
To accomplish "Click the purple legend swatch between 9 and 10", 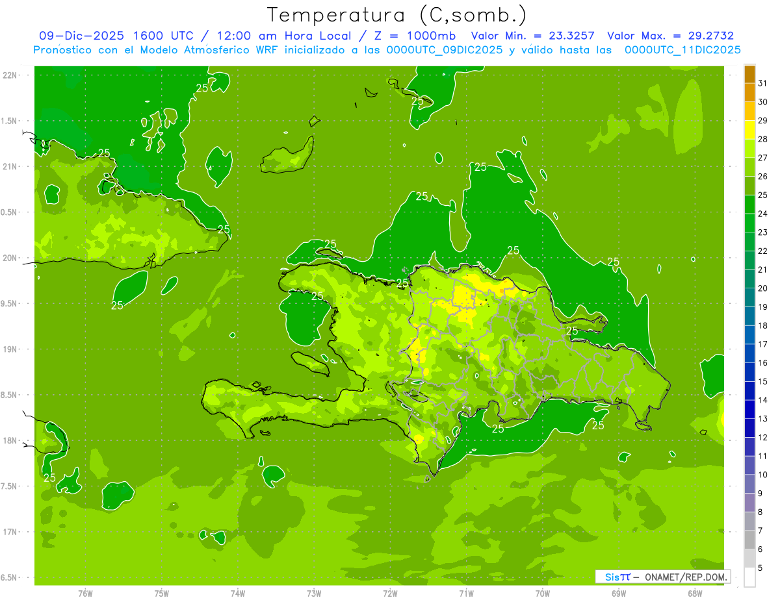I will (x=749, y=484).
